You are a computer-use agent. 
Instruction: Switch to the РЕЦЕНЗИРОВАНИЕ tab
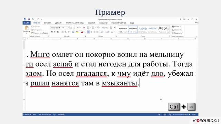[119, 23]
